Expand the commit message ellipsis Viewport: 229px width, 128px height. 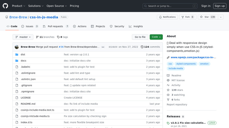(103, 47)
